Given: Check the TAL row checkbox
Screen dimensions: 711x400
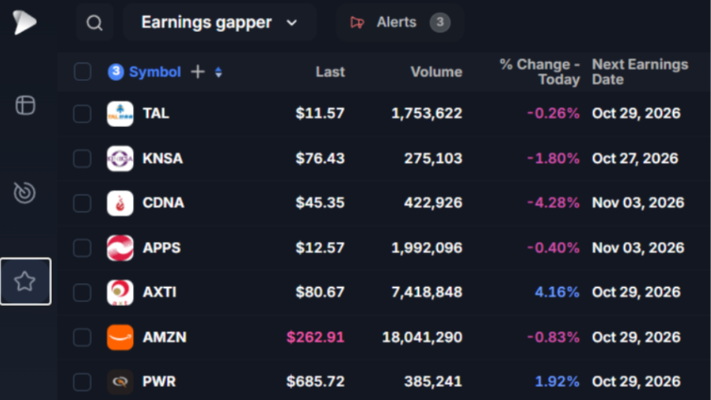Looking at the screenshot, I should [82, 113].
